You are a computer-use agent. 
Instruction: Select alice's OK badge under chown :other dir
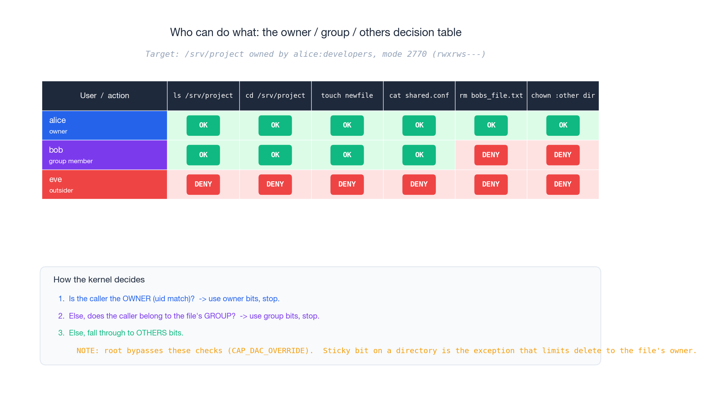click(x=563, y=125)
